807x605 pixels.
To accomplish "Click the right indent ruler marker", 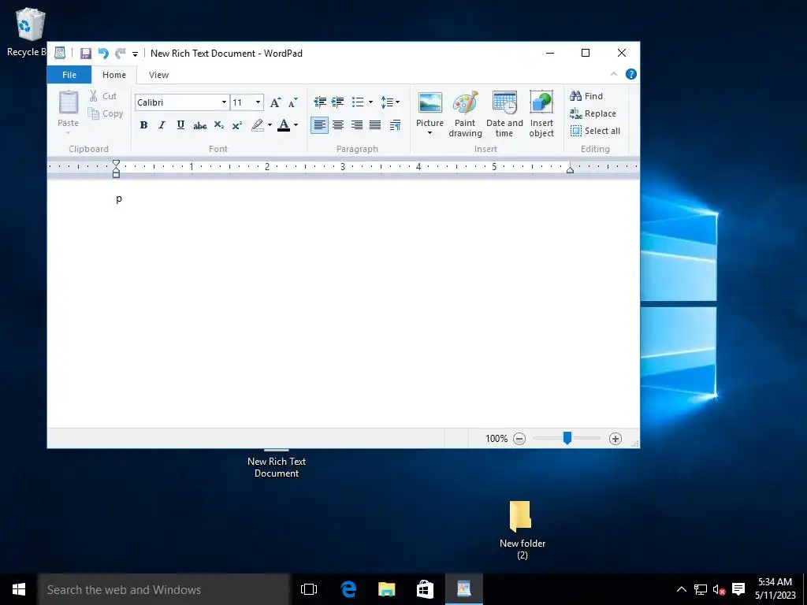I will (570, 169).
